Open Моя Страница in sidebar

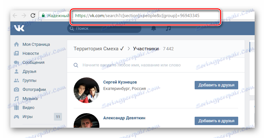36,44
